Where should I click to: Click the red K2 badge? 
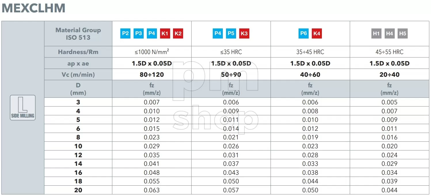178,33
